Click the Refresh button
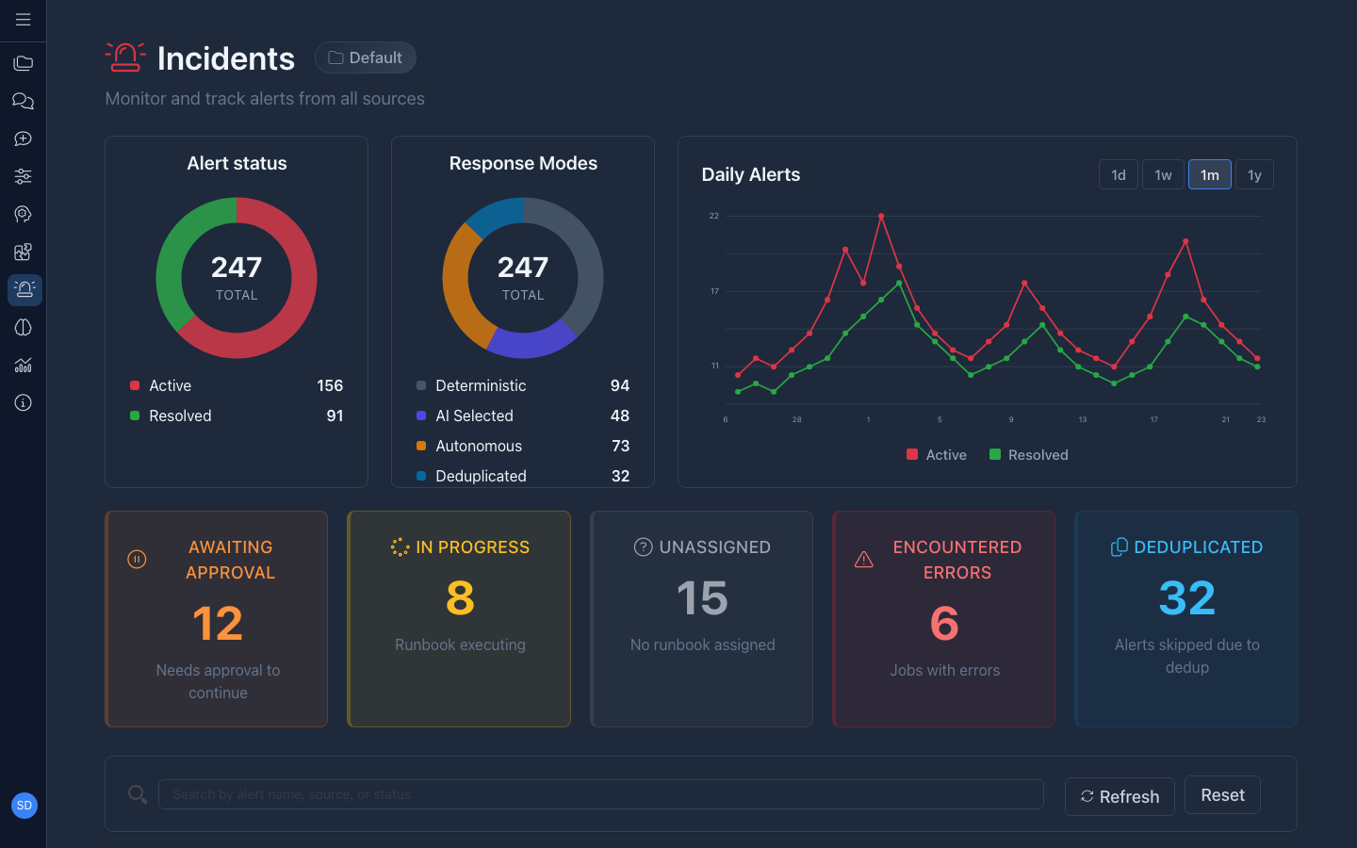Viewport: 1357px width, 848px height. 1120,796
